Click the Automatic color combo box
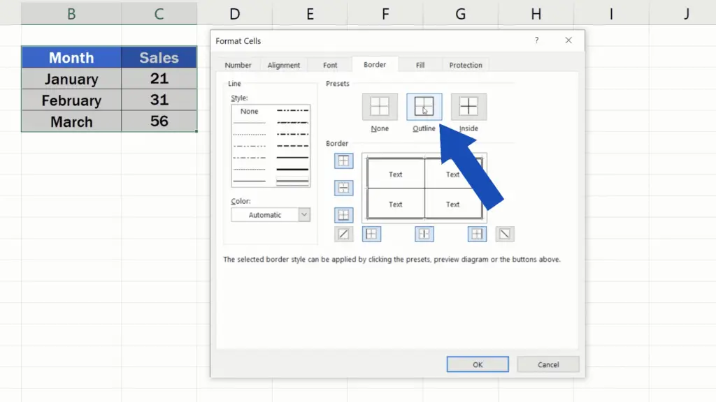Image resolution: width=716 pixels, height=402 pixels. click(x=265, y=215)
